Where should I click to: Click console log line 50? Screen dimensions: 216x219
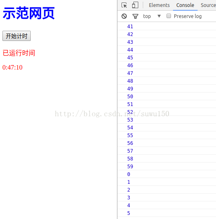167,96
